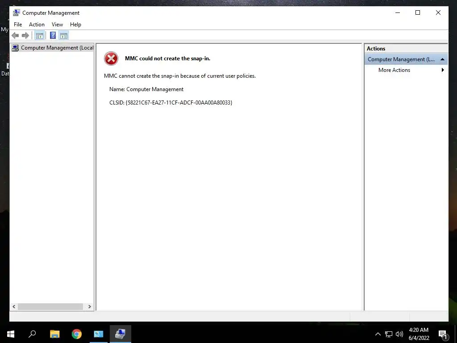This screenshot has width=457, height=343.
Task: Open the Windows Start button
Action: point(11,334)
